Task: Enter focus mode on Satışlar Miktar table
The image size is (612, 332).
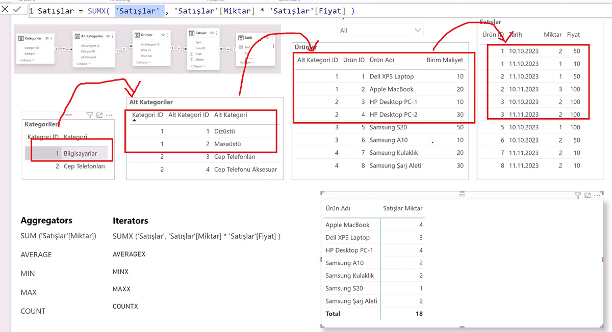Action: coord(588,196)
